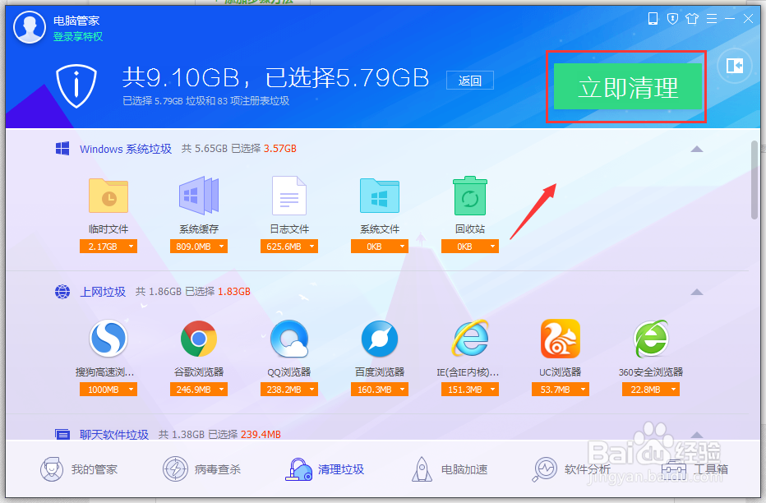Open the 151.3MB dropdown under IE
The width and height of the screenshot is (766, 503).
point(470,390)
